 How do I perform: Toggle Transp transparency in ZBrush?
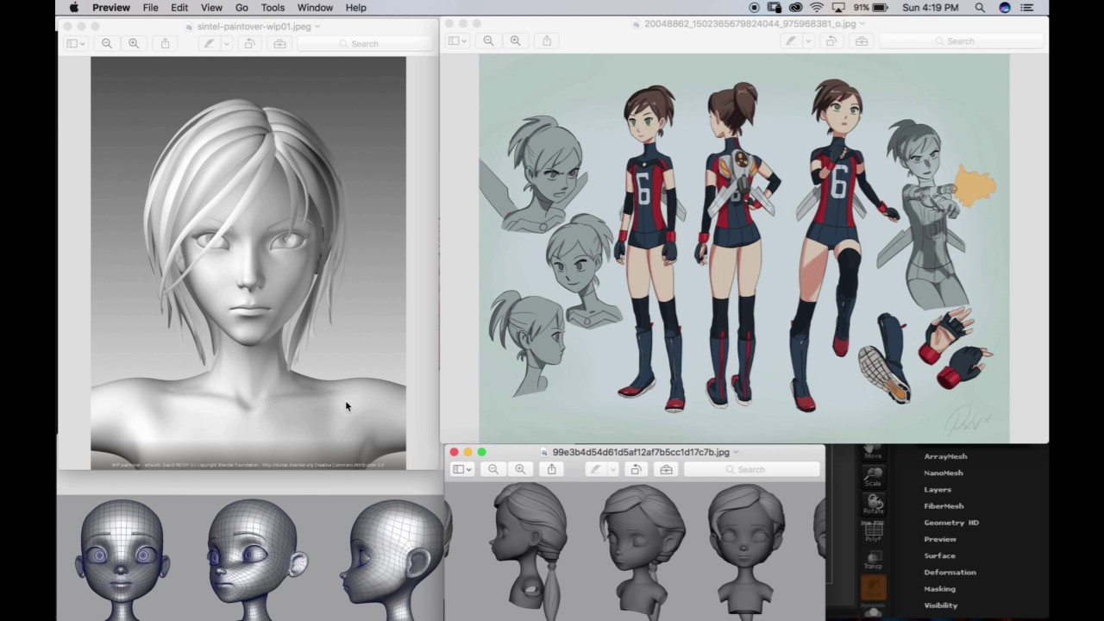click(873, 561)
